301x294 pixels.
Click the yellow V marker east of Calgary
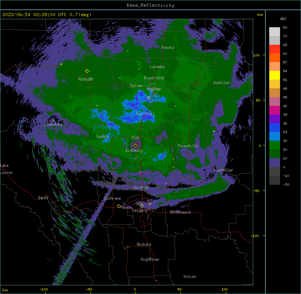(x=150, y=204)
